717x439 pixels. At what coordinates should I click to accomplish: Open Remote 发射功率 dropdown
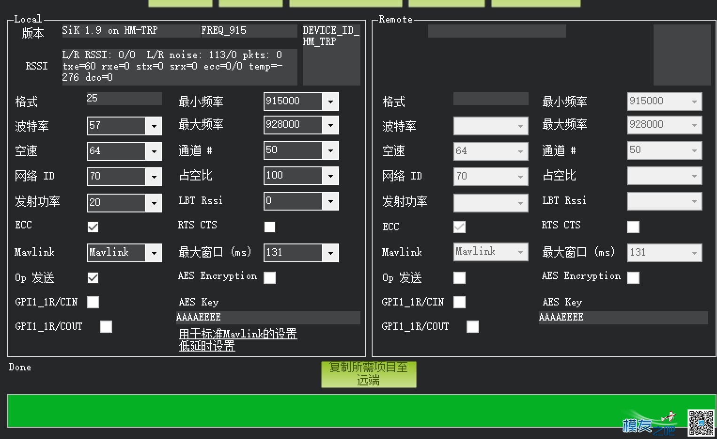click(x=491, y=203)
